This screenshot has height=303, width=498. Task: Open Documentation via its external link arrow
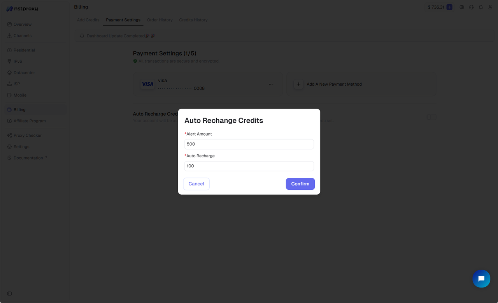[x=46, y=157]
